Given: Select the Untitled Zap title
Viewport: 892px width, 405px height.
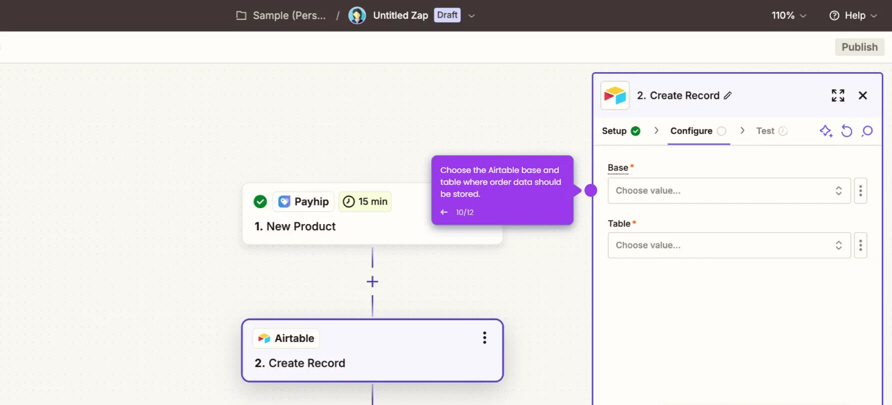Looking at the screenshot, I should 400,15.
